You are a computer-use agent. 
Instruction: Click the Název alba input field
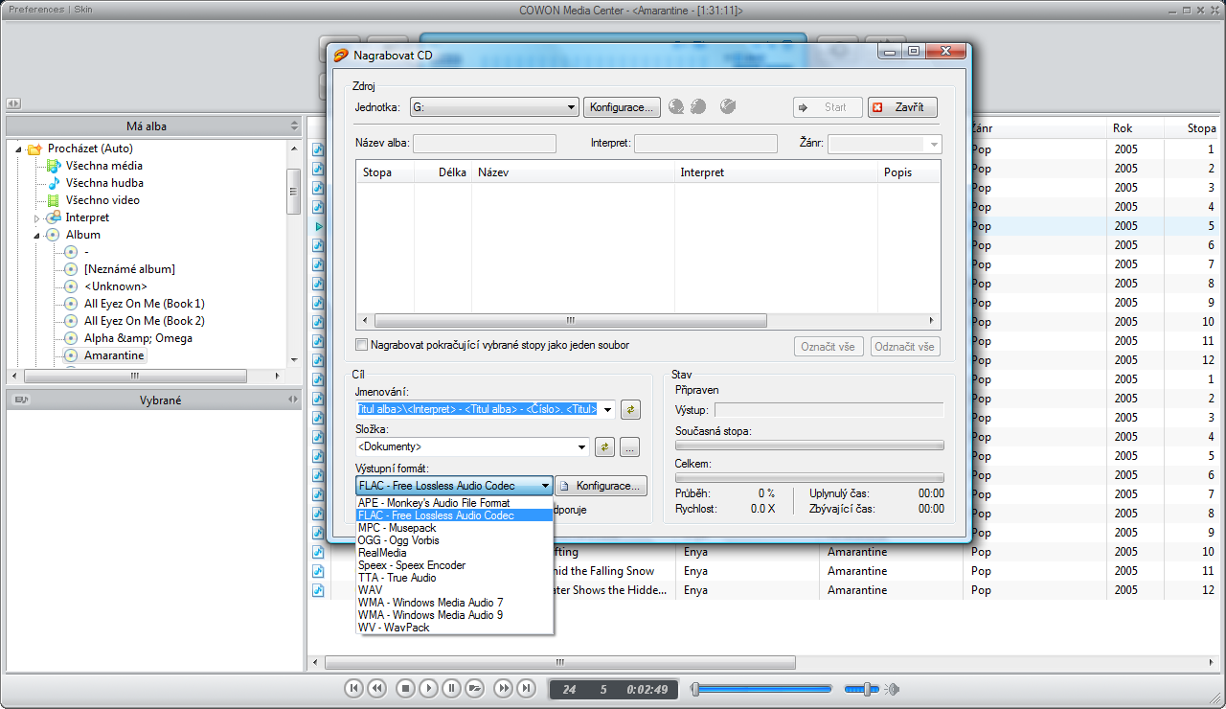(x=485, y=144)
